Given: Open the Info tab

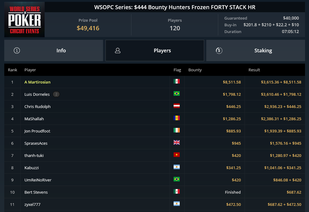Looking at the screenshot, I should [53, 50].
